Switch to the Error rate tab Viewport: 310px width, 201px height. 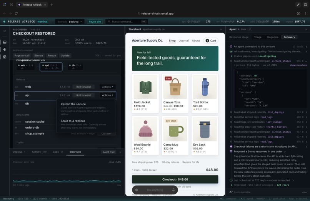pos(75,152)
